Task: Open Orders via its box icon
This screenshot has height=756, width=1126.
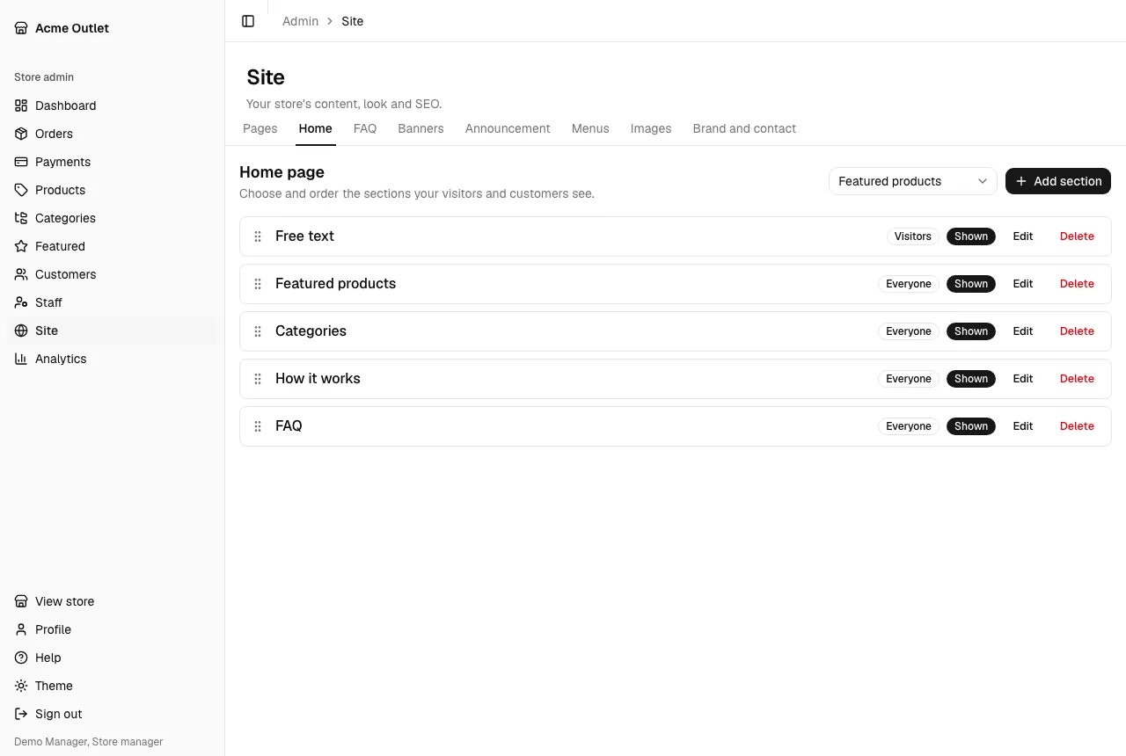Action: (x=21, y=134)
